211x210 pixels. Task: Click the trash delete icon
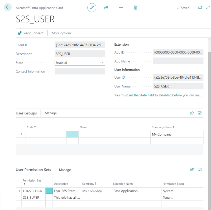tap(135, 8)
